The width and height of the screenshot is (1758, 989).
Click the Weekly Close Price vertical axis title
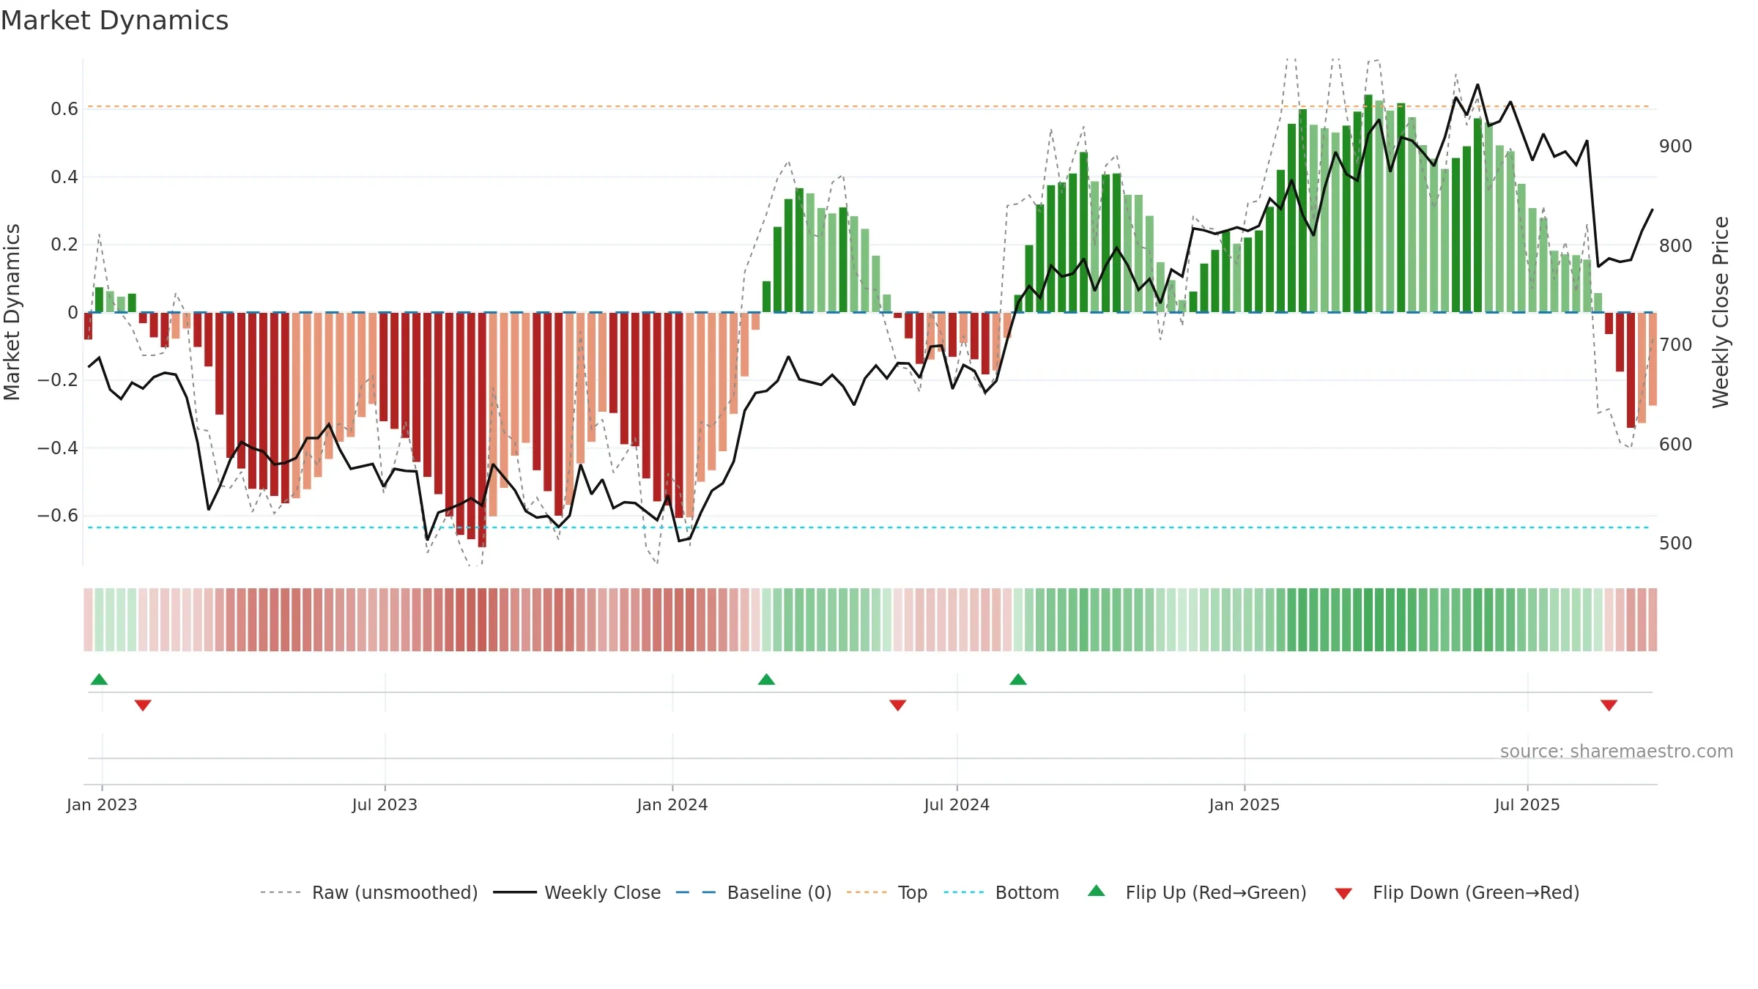[x=1721, y=312]
